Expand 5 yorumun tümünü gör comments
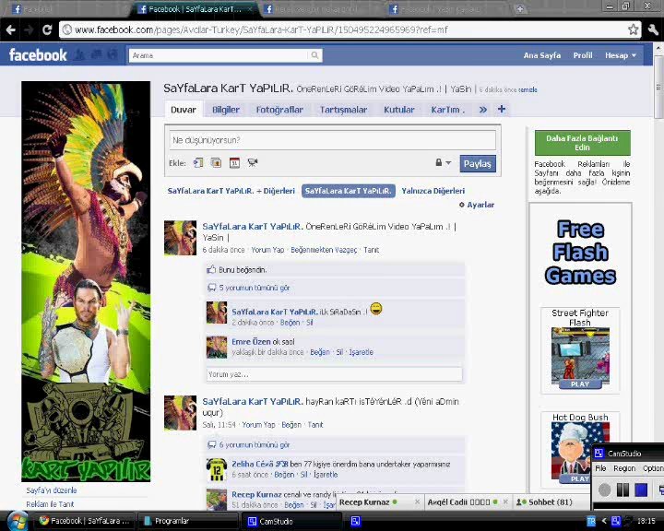This screenshot has height=531, width=664. click(255, 288)
